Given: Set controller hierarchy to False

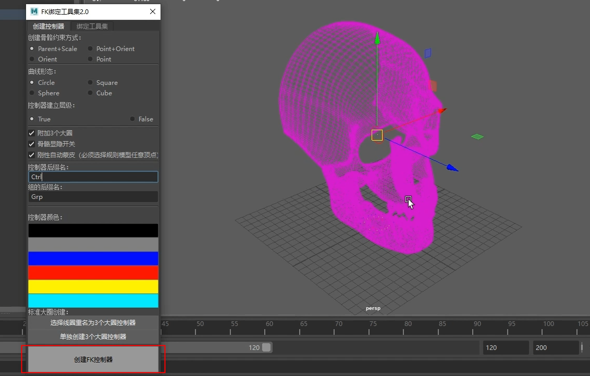Looking at the screenshot, I should click(132, 119).
